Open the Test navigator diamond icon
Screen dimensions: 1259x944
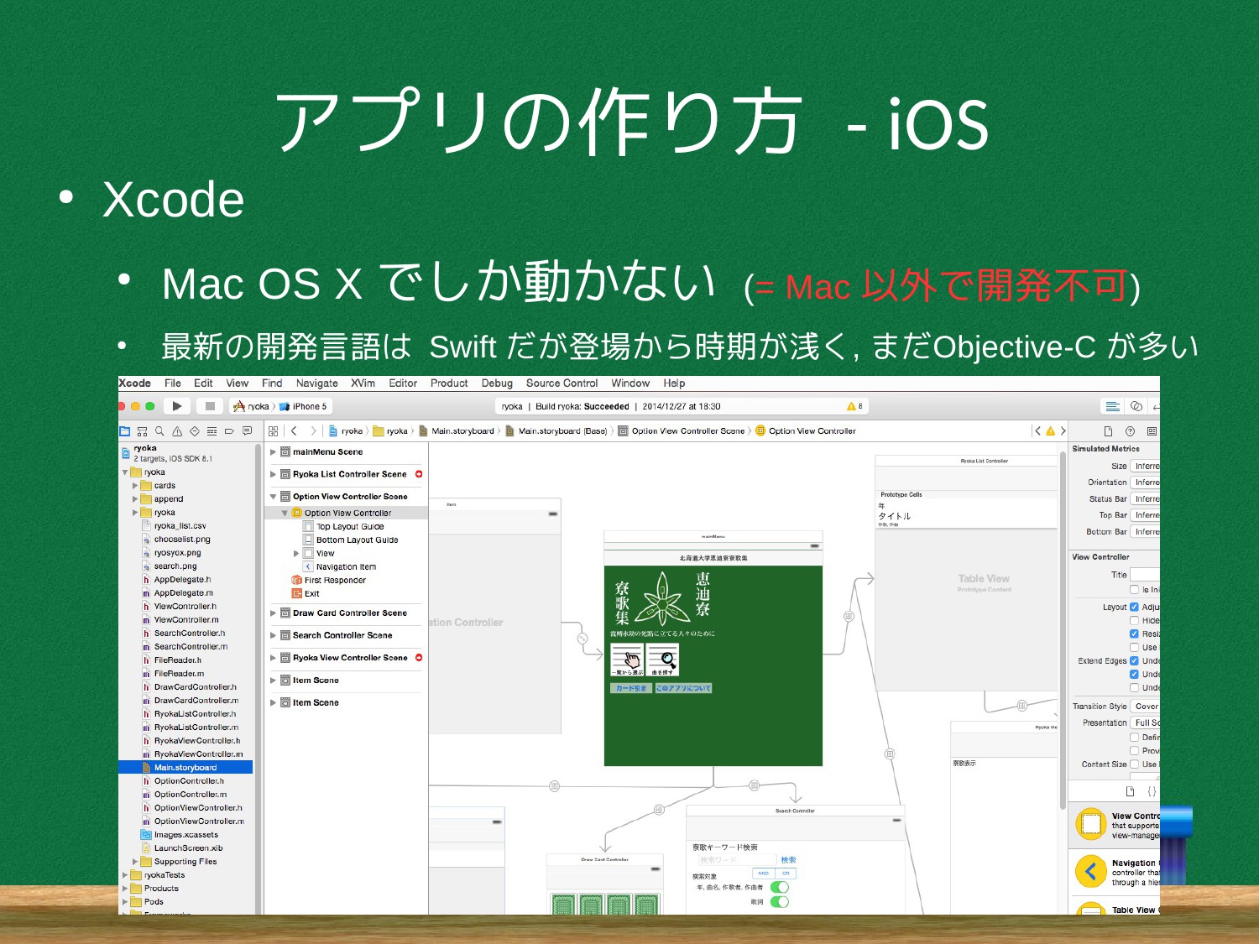194,431
